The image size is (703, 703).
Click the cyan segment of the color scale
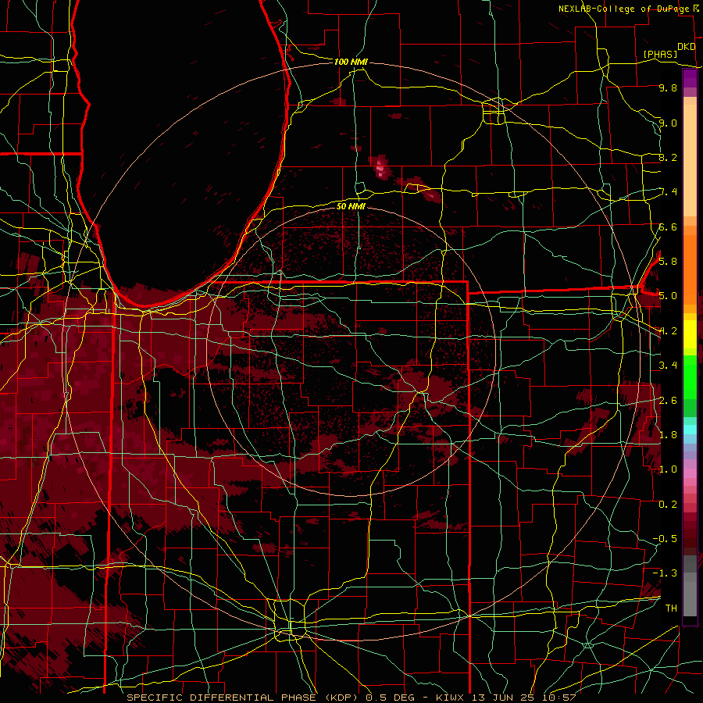tap(690, 430)
